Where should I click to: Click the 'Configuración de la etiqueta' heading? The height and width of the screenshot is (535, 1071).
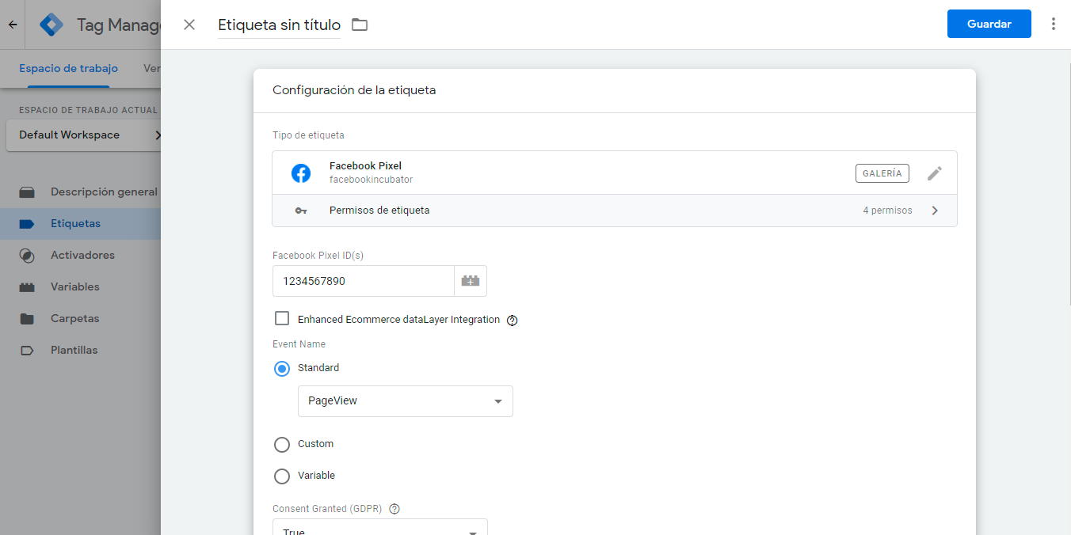(354, 90)
